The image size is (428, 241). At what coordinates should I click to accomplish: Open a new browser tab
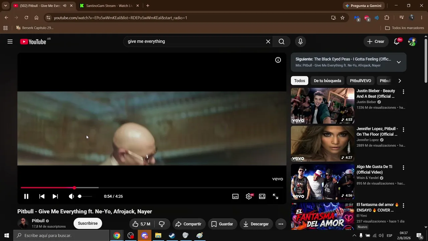coord(148,6)
